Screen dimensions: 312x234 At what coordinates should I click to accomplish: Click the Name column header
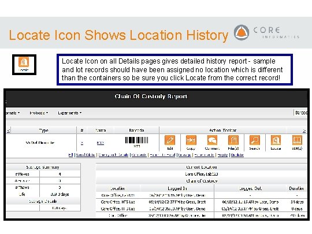pos(101,131)
